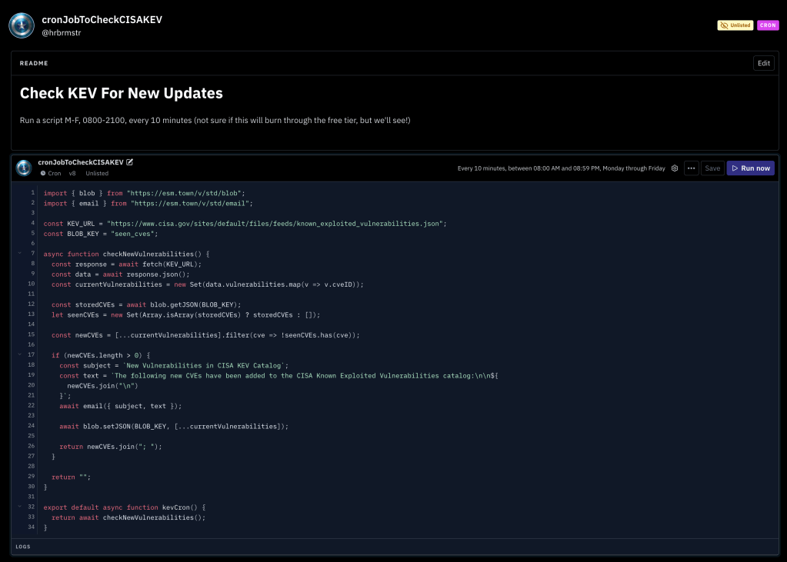Click the author avatar in page header
The height and width of the screenshot is (562, 787).
pos(22,25)
